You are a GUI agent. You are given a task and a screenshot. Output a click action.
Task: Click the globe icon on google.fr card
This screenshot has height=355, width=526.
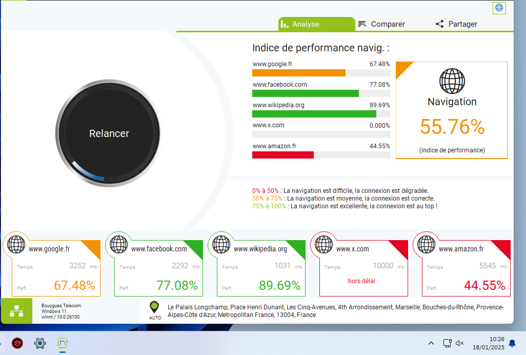click(16, 244)
